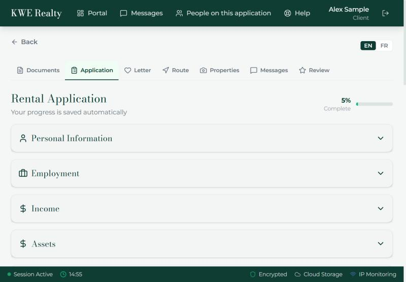Click the Route navigation arrow icon
406x282 pixels.
point(166,70)
